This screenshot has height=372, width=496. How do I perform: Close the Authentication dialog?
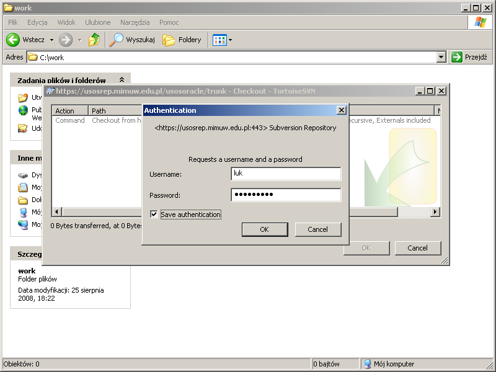click(342, 110)
